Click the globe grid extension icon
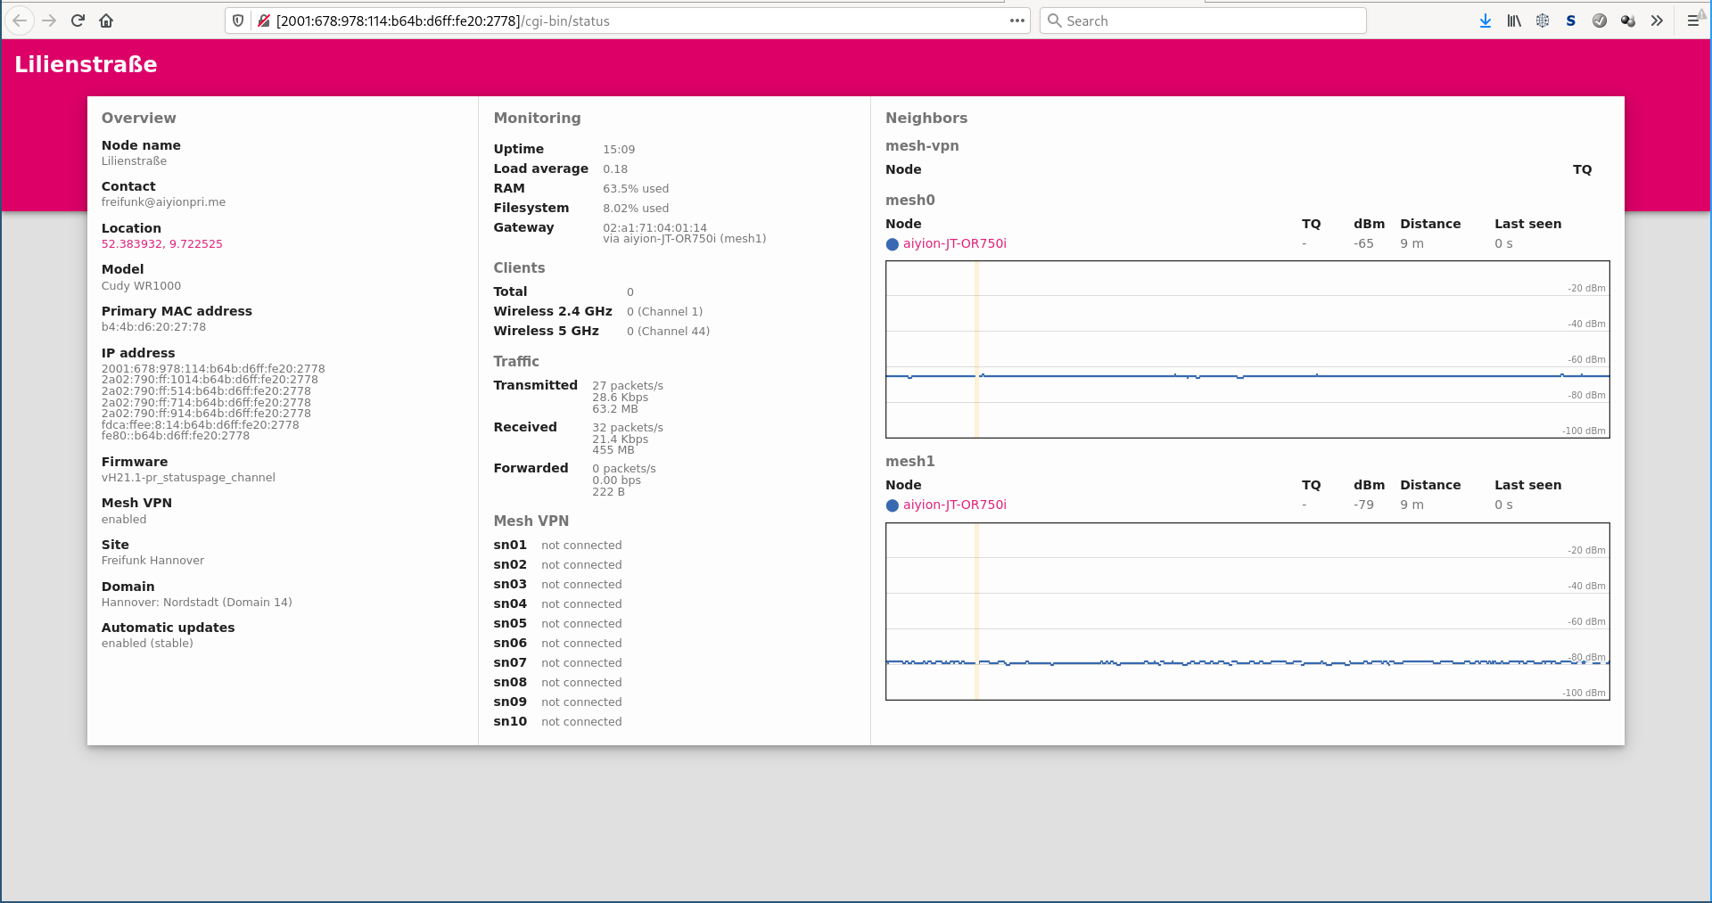Image resolution: width=1712 pixels, height=903 pixels. click(1543, 21)
